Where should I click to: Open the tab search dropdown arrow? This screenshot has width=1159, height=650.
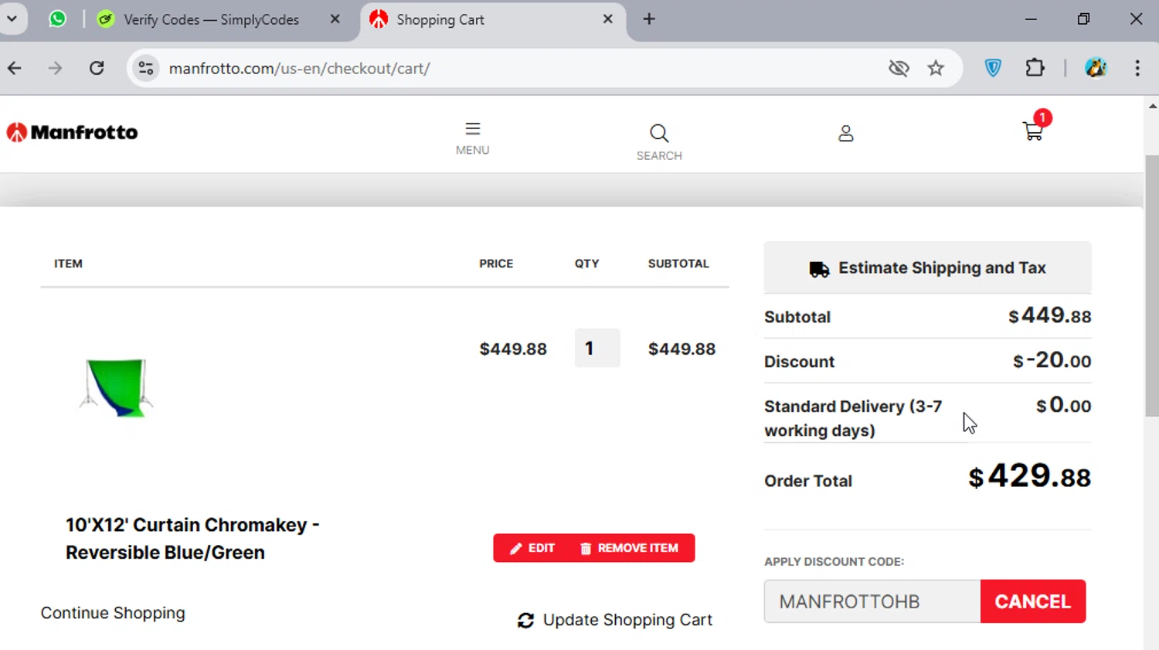coord(12,19)
